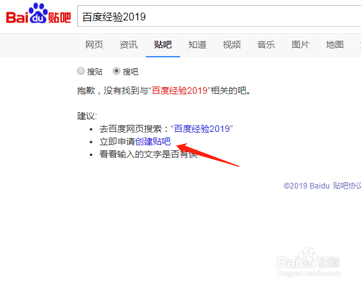361x286 pixels.
Task: Open the 视频 tab
Action: click(x=232, y=45)
